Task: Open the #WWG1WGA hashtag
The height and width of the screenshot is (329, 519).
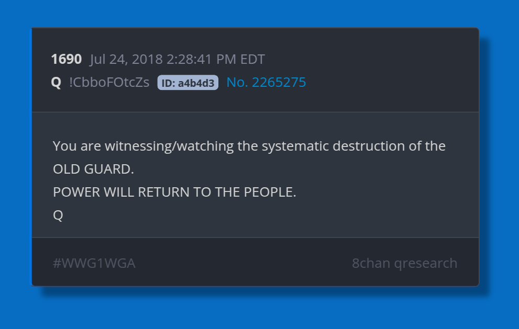Action: point(94,263)
